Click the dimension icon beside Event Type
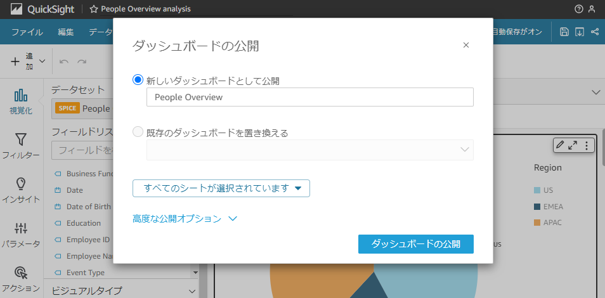This screenshot has width=605, height=298. pos(58,273)
